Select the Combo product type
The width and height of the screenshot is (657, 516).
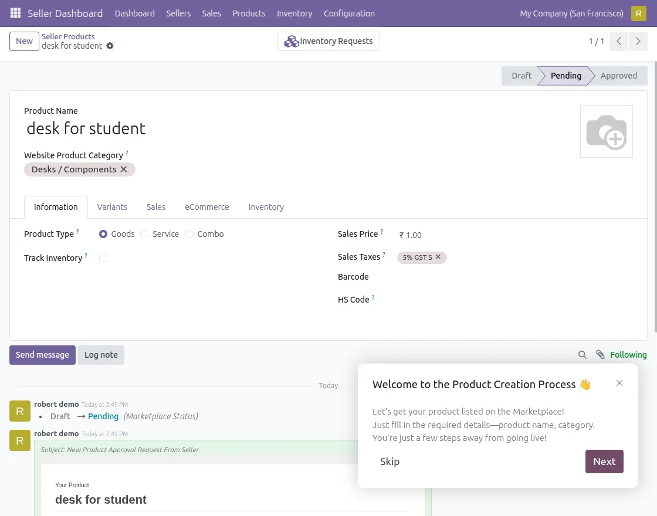click(189, 234)
